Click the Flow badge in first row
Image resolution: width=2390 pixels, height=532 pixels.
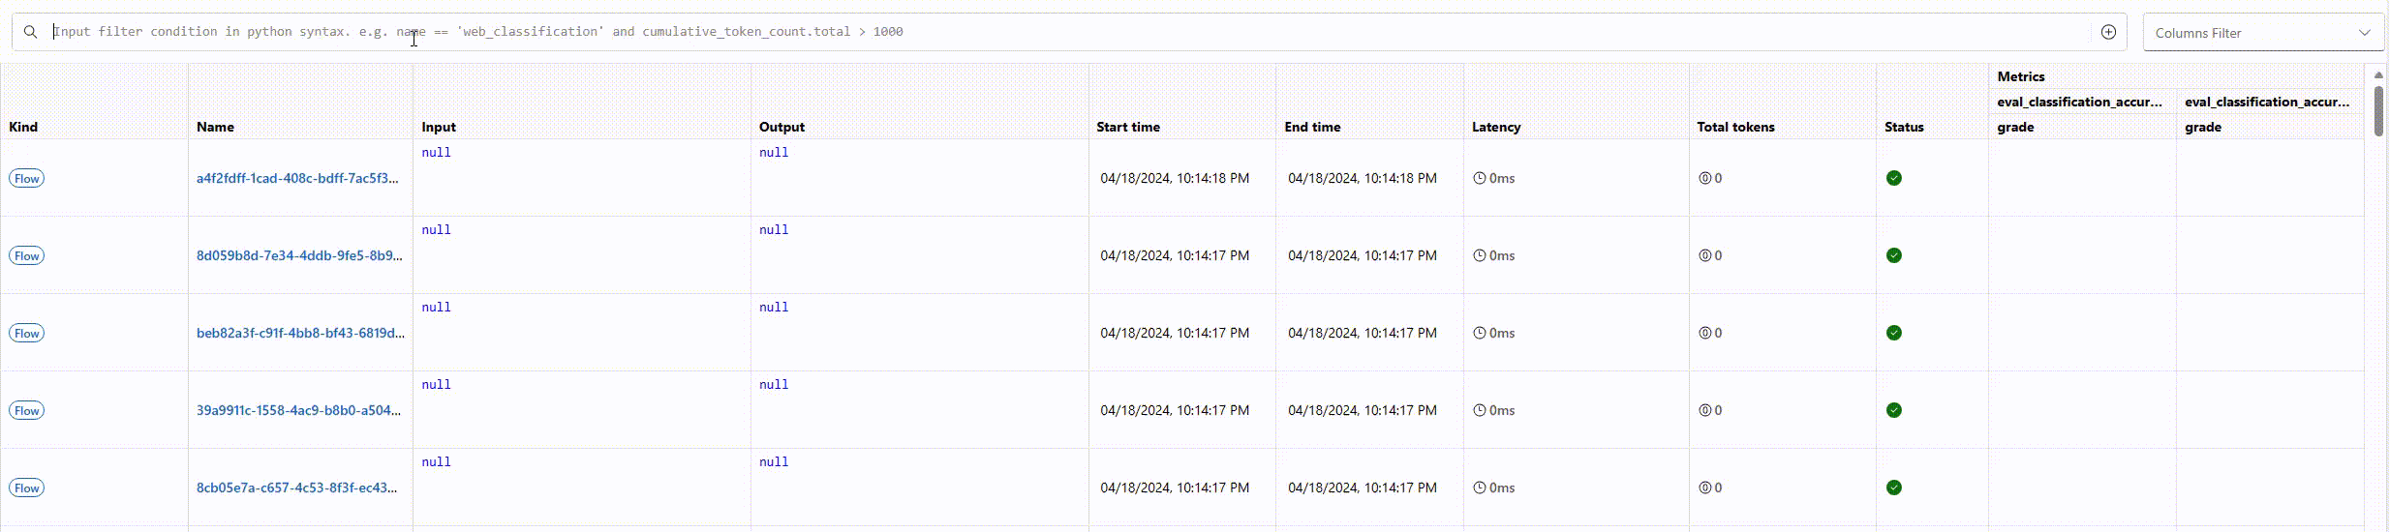pos(27,178)
